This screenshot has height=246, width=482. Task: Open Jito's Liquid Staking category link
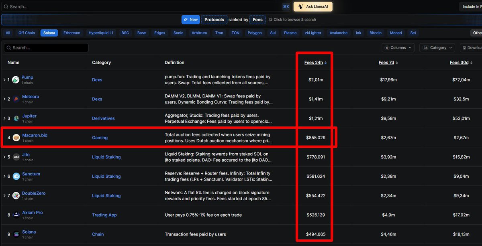click(106, 157)
